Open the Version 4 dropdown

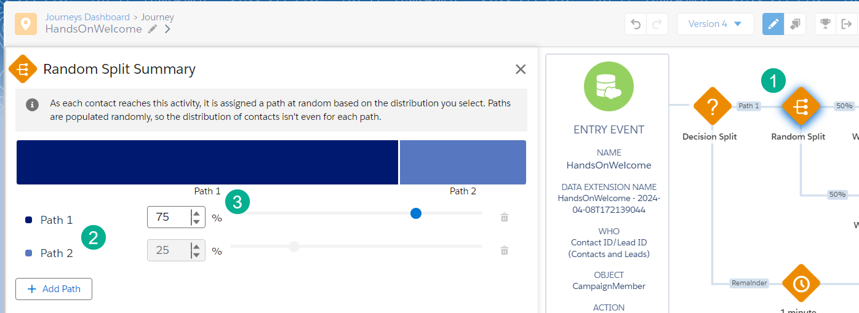coord(715,24)
